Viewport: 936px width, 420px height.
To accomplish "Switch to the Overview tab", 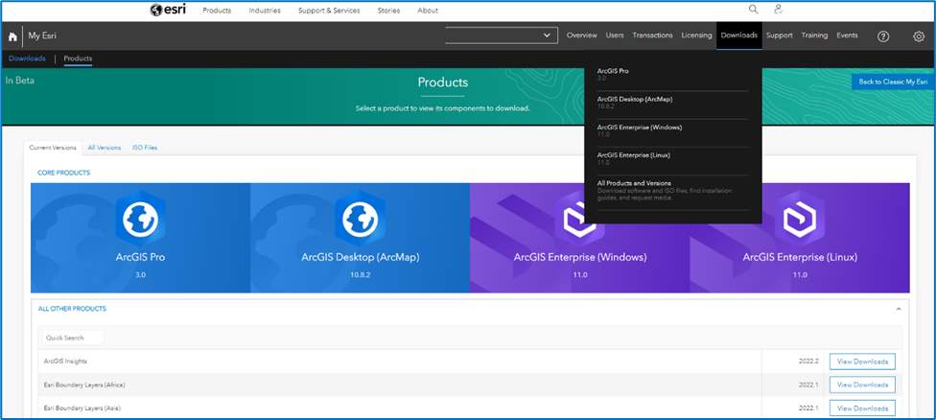I will [582, 35].
